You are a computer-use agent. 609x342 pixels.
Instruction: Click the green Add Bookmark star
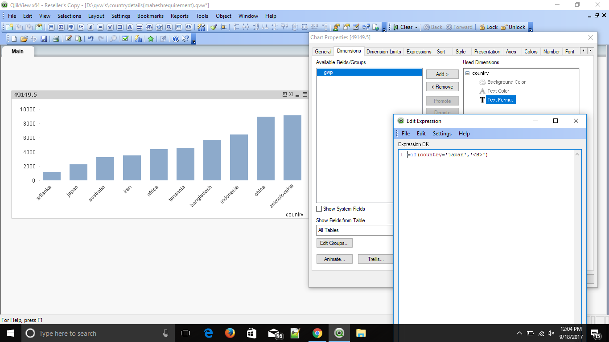[151, 39]
